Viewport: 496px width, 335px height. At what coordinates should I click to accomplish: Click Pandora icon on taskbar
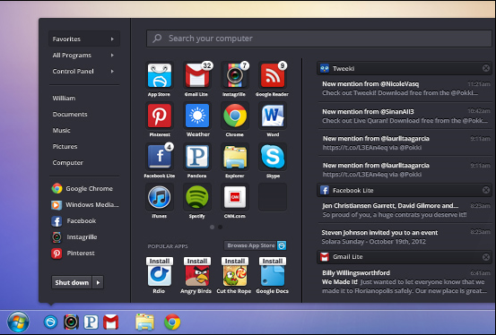coord(91,322)
